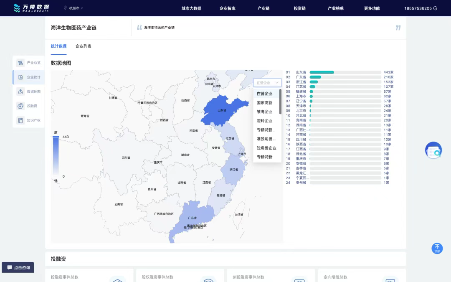Click 贵州省 in the ranking list

(301, 183)
